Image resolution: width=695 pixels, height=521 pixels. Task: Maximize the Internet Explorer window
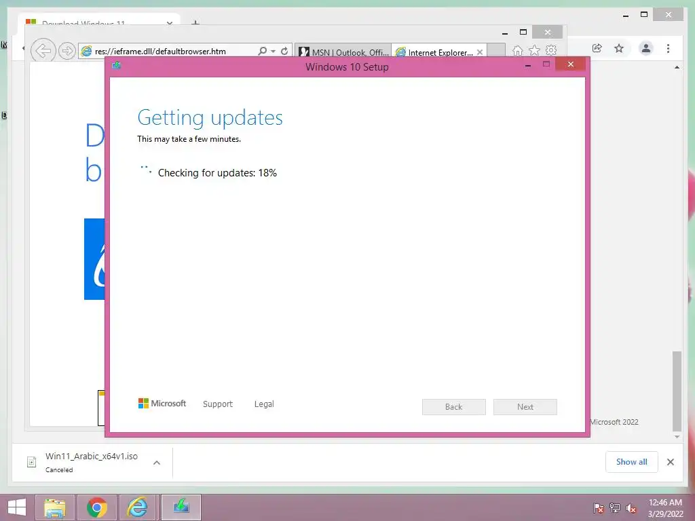[523, 32]
